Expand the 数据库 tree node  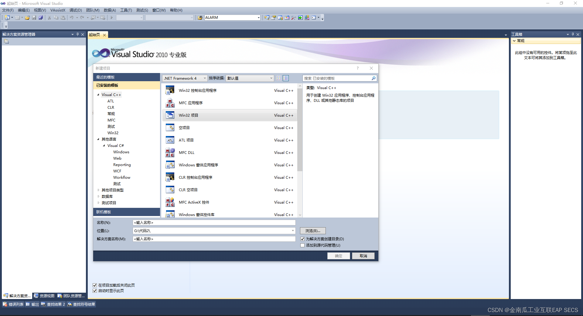(98, 196)
